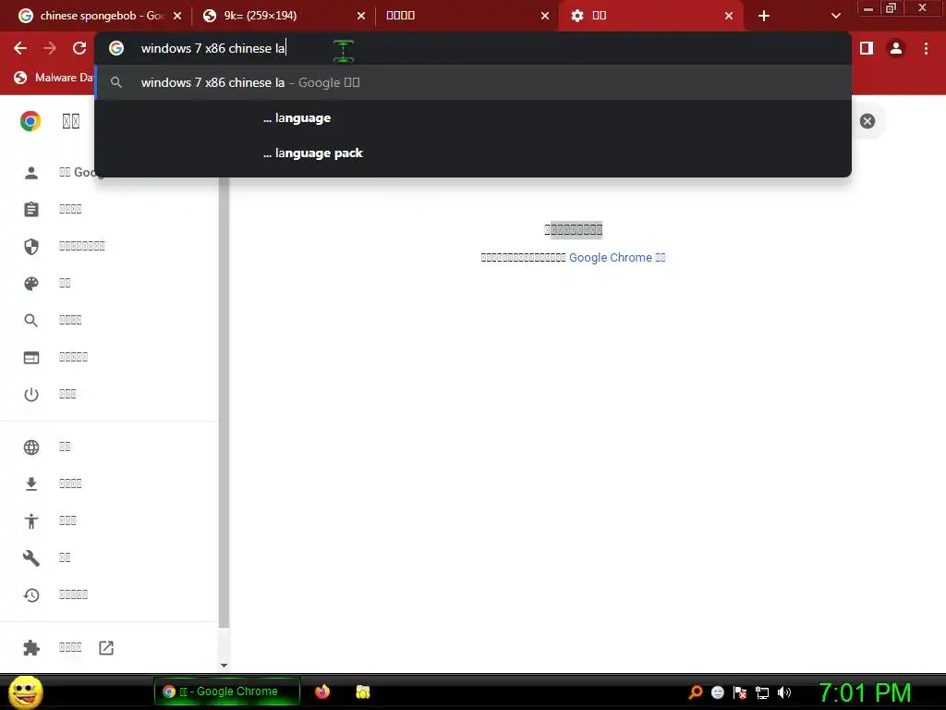This screenshot has height=710, width=946.
Task: Open the on startup power section
Action: [x=31, y=395]
